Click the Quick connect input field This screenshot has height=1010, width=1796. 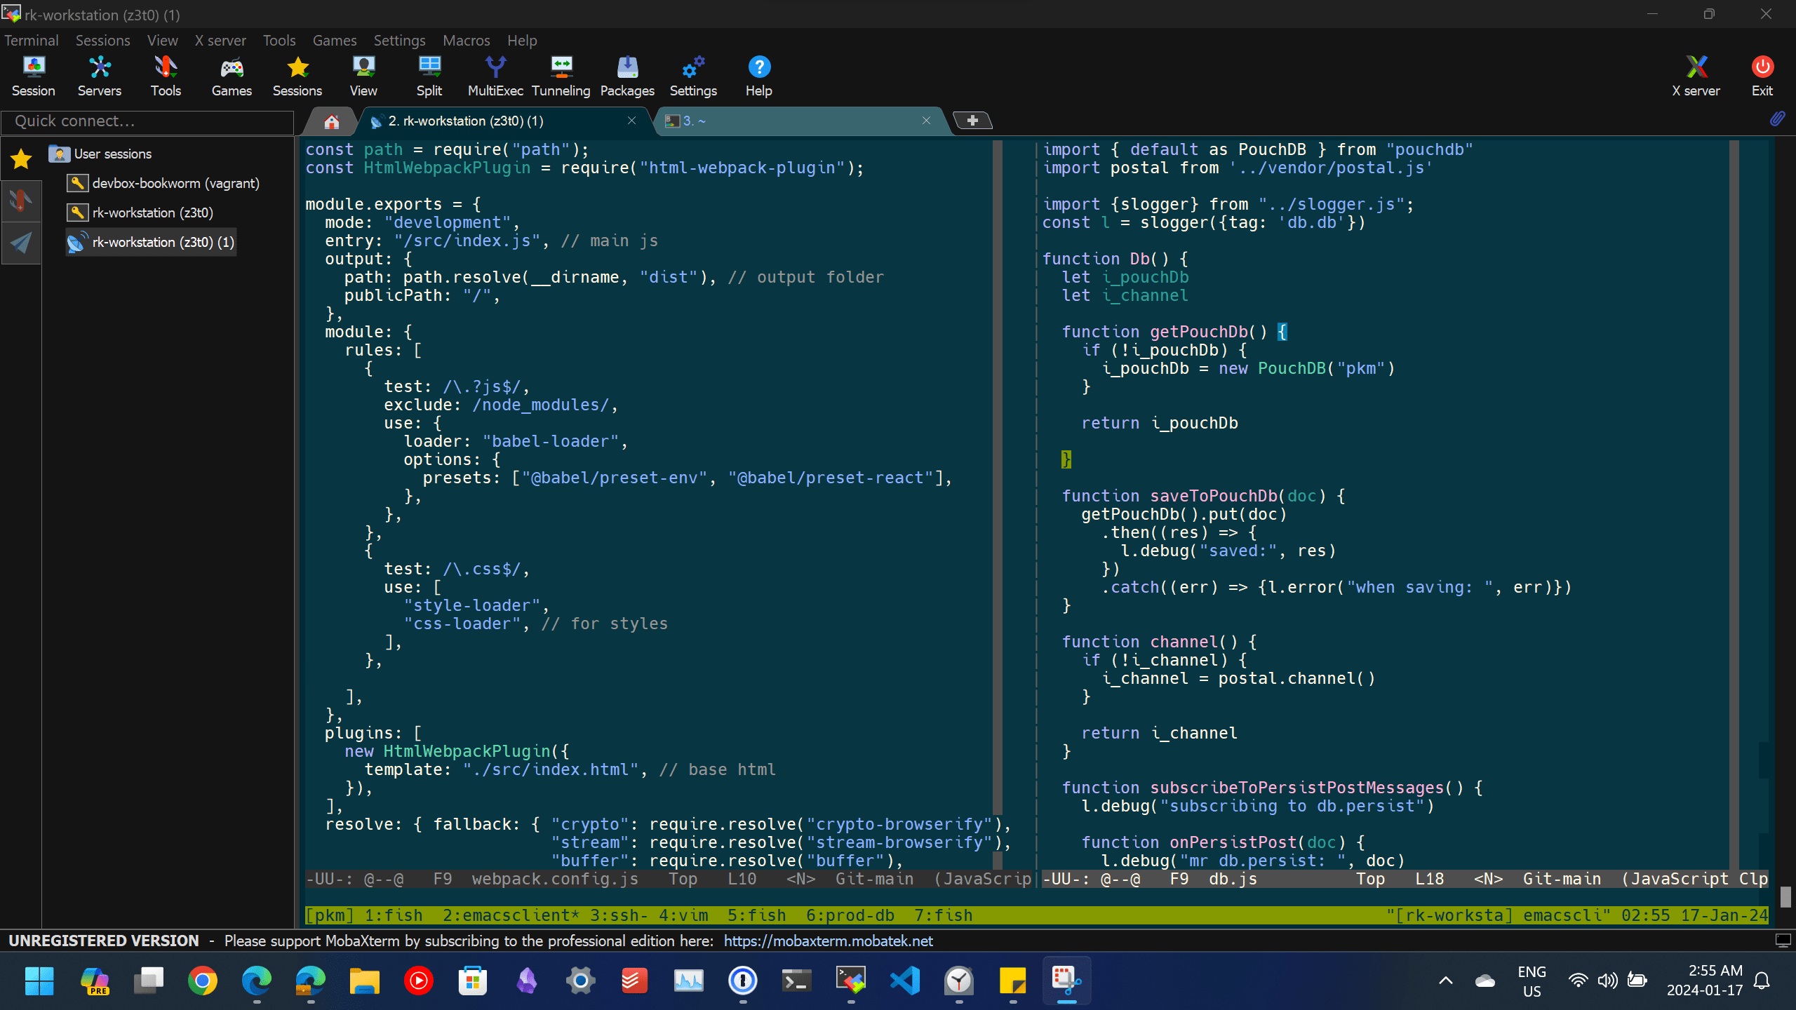[x=147, y=121]
